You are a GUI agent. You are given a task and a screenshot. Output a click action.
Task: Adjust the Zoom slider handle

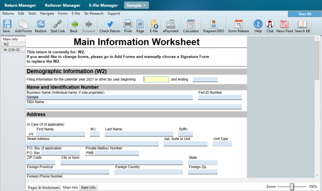coord(292,187)
